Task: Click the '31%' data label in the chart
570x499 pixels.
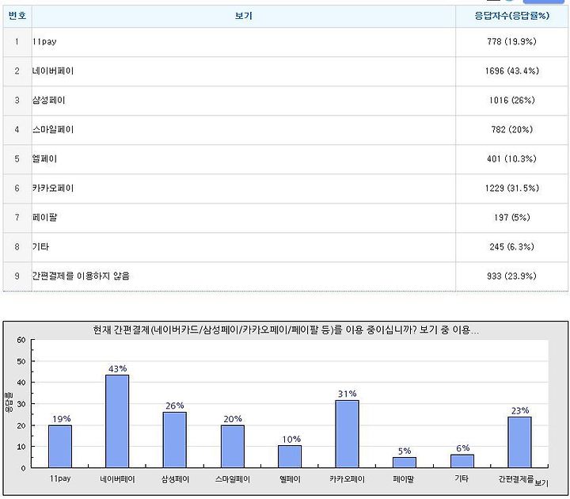Action: click(348, 394)
